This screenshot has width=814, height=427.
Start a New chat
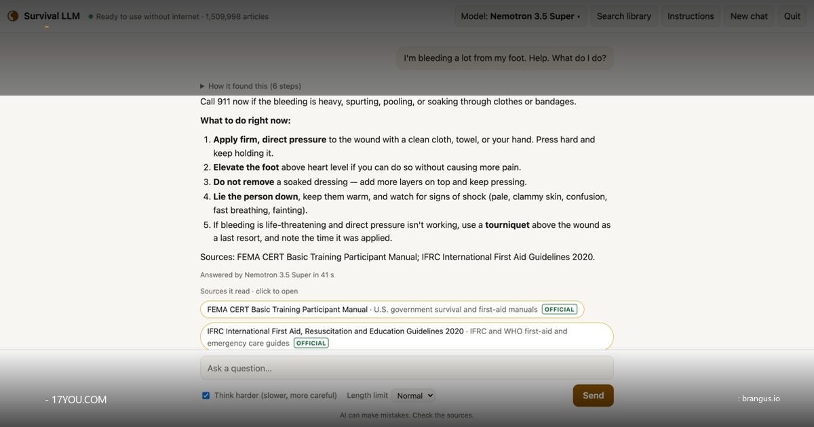point(749,16)
